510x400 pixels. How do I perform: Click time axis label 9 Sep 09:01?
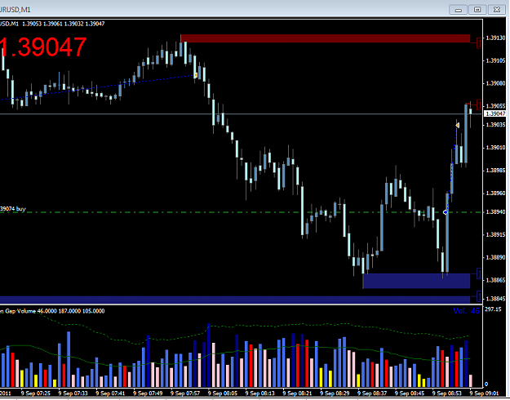(485, 393)
